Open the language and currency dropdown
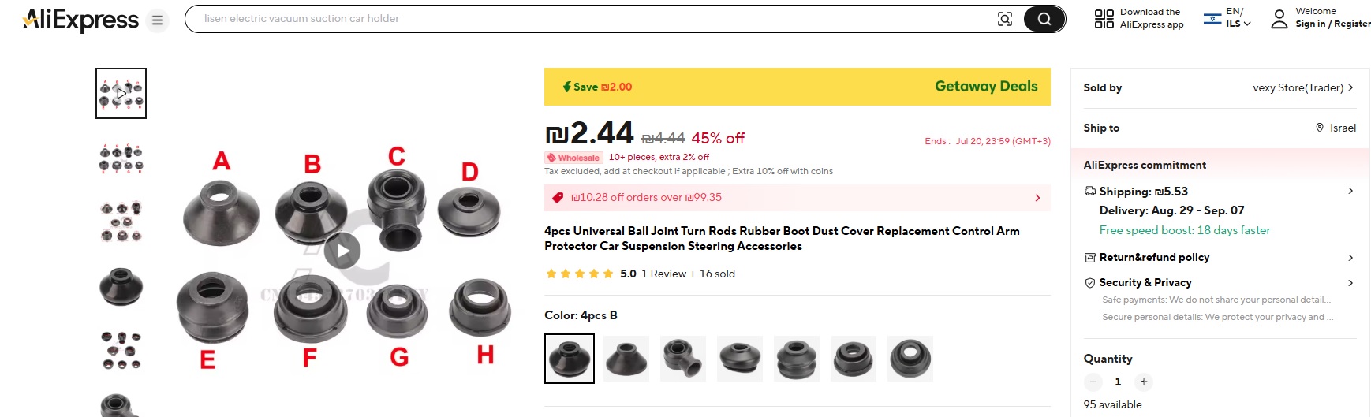The image size is (1371, 417). 1227,18
